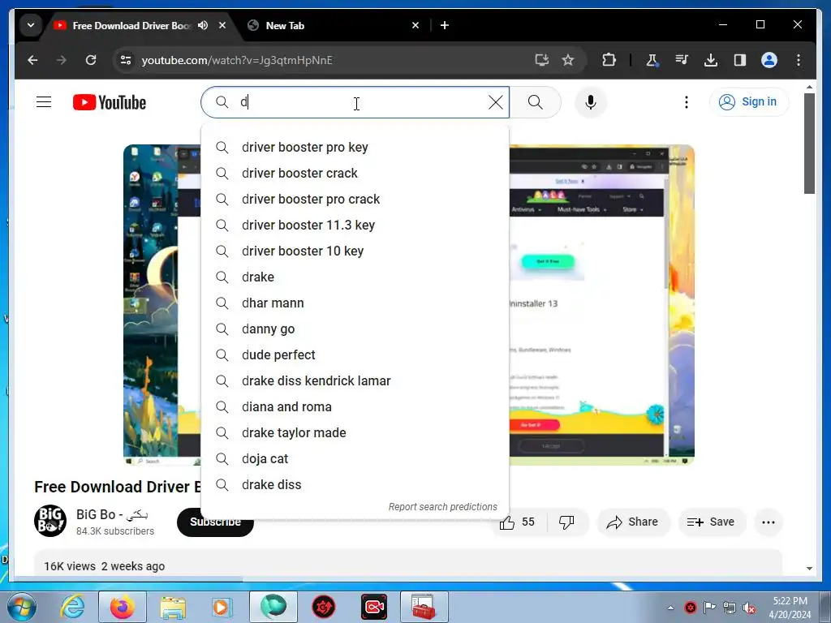Reload the current YouTube page
This screenshot has width=831, height=623.
(91, 60)
